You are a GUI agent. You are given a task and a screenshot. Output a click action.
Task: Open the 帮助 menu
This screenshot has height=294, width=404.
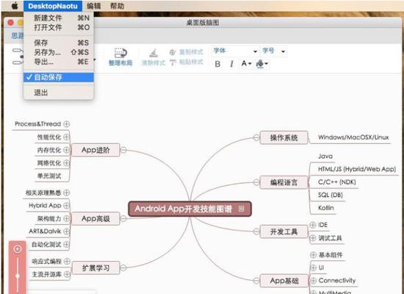[118, 6]
